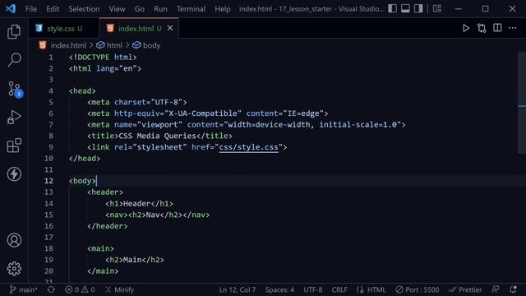Click Minify in the status bar
Viewport: 526px width, 296px height.
(120, 289)
